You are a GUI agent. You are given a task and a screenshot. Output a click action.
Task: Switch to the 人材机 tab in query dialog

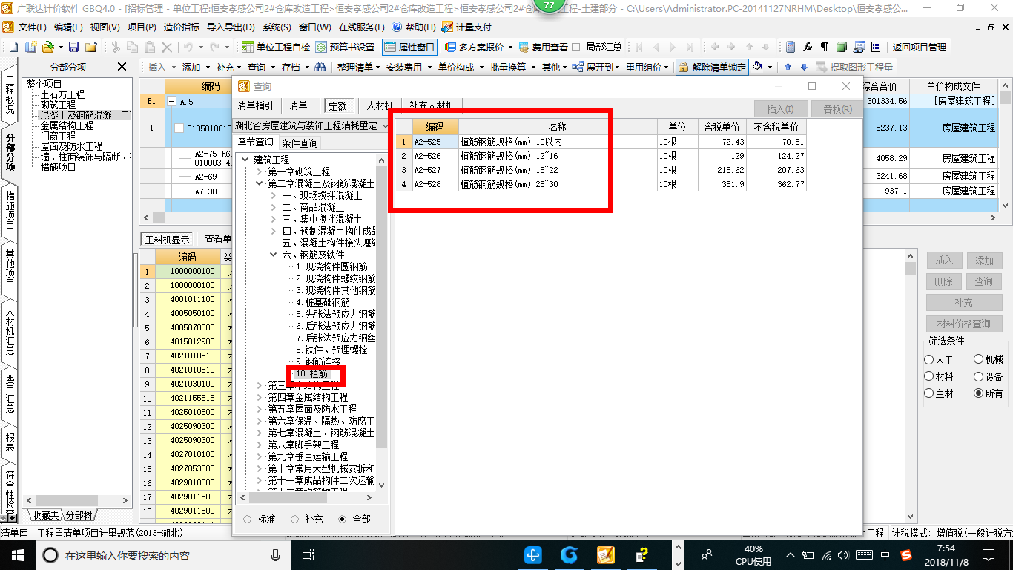[379, 106]
